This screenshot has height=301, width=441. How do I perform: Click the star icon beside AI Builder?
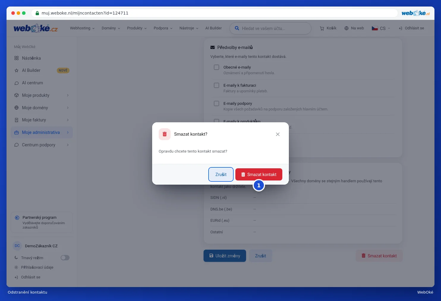17,71
